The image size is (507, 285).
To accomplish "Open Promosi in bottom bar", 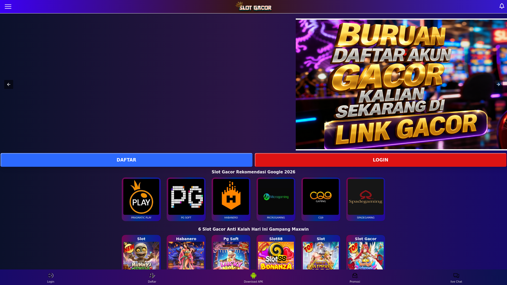I will (355, 278).
